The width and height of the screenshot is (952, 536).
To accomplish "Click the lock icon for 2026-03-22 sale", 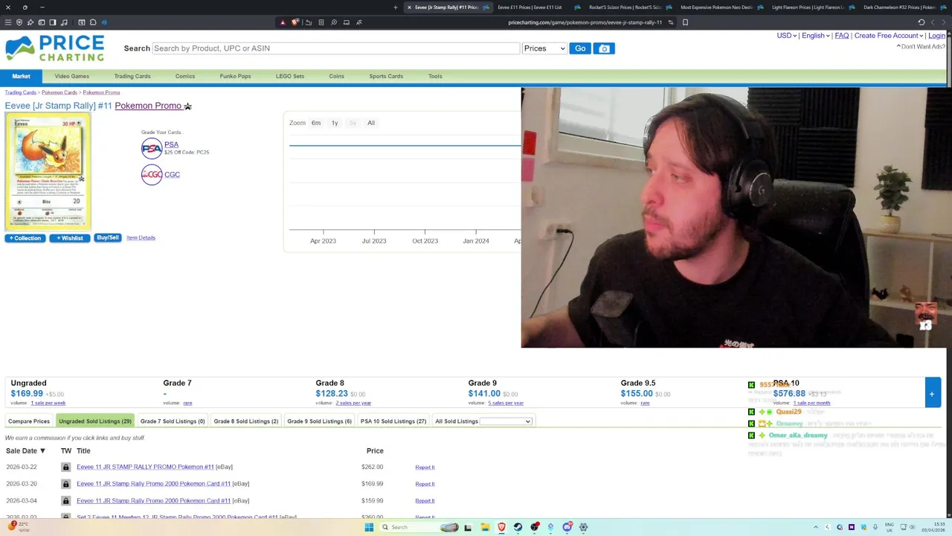I will [x=65, y=468].
